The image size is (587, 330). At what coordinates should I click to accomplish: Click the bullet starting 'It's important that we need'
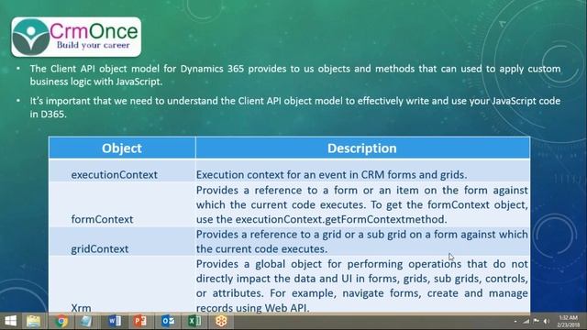(295, 107)
